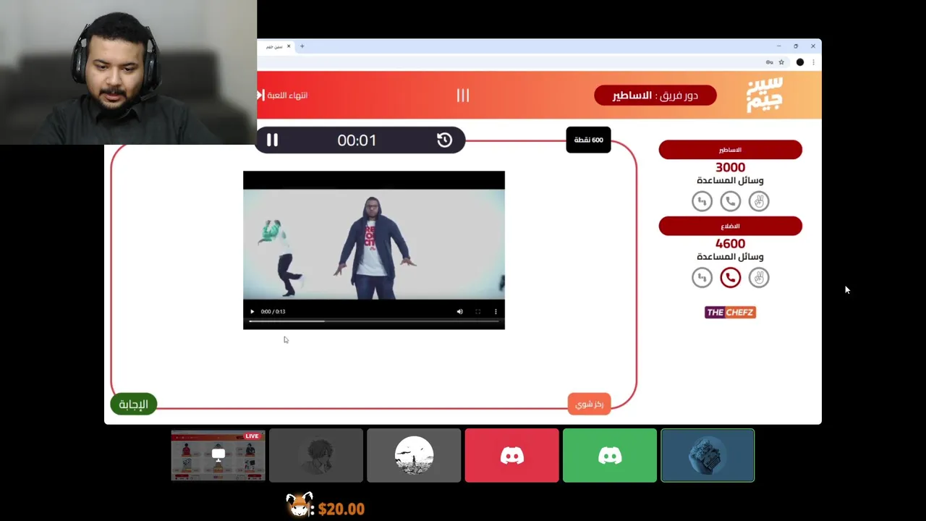Image resolution: width=926 pixels, height=521 pixels.
Task: Reveal the answer with the green الإجابة button
Action: [x=134, y=404]
